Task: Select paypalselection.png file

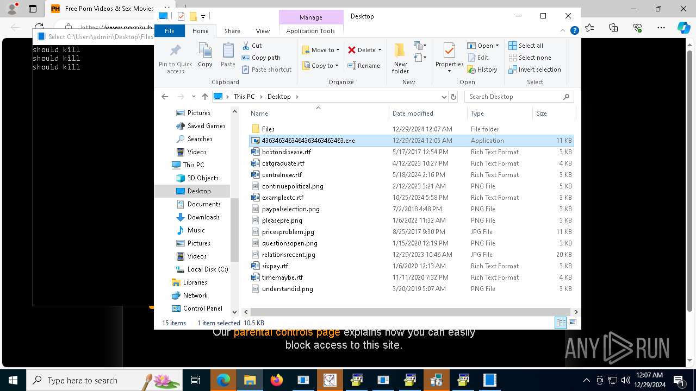Action: [x=411, y=209]
